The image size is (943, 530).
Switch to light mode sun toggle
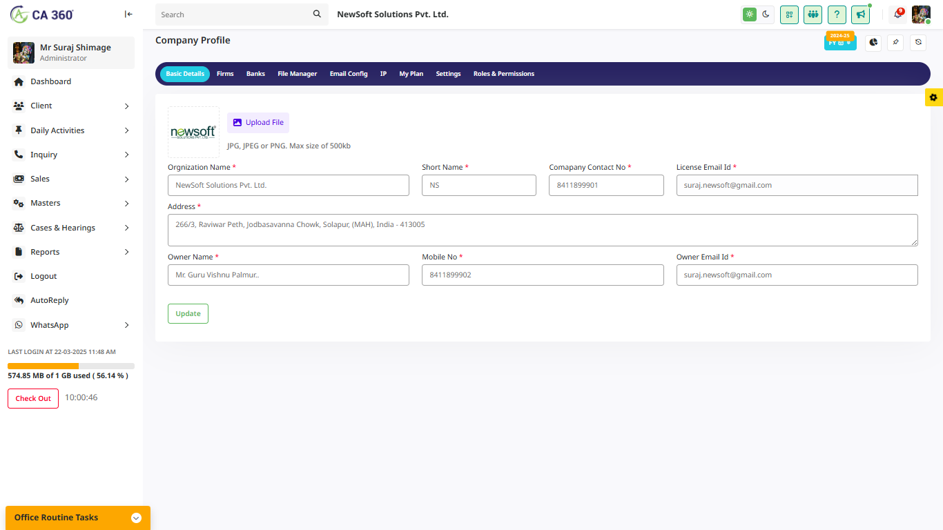pyautogui.click(x=750, y=14)
